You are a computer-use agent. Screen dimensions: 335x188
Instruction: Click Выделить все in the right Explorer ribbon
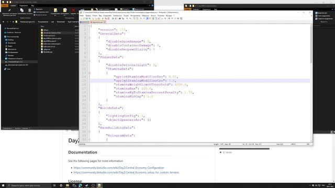(321, 13)
